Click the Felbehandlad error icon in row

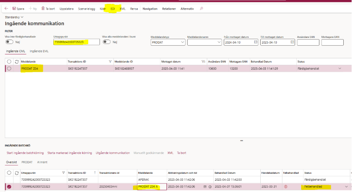click(286, 187)
